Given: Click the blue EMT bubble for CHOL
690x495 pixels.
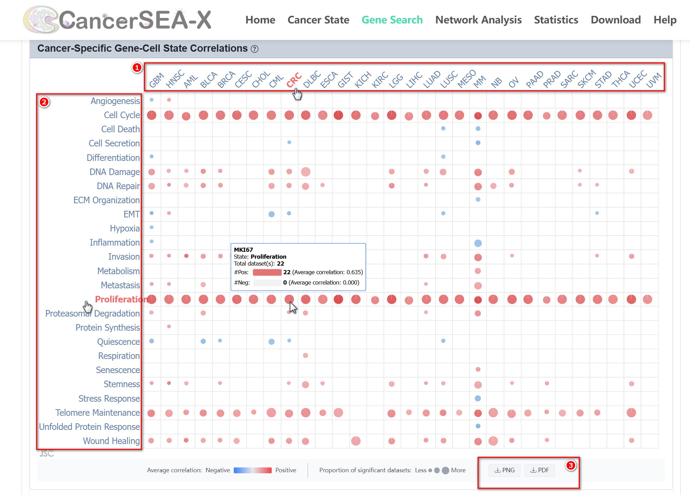Looking at the screenshot, I should click(x=271, y=214).
